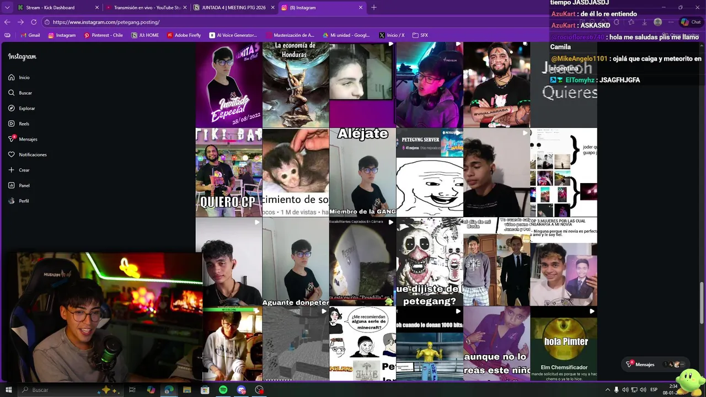
Task: Open Mi unidad - Google bookmark
Action: tap(346, 35)
